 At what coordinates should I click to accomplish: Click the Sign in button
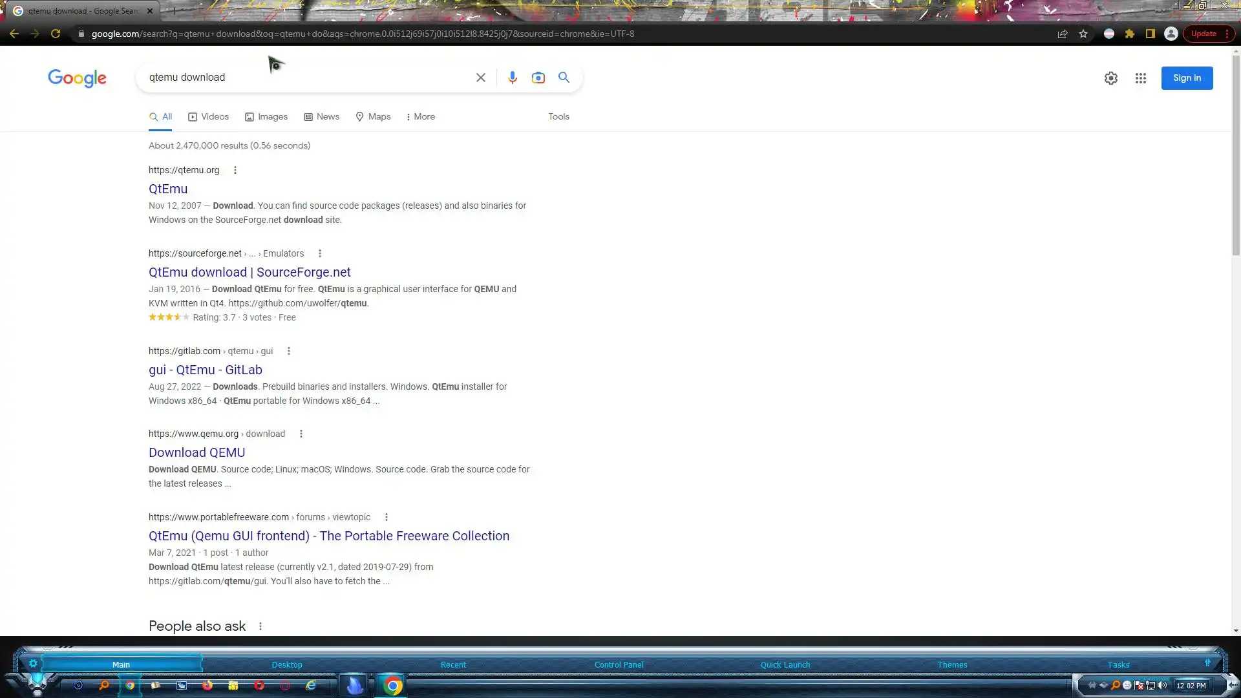click(x=1187, y=78)
